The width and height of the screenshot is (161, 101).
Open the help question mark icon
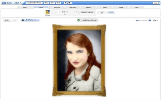click(65, 3)
